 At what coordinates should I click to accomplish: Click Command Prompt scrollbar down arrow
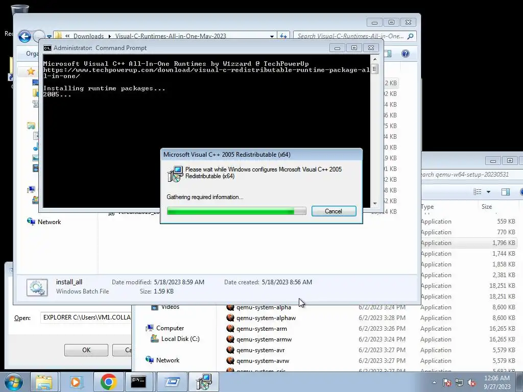pyautogui.click(x=375, y=203)
